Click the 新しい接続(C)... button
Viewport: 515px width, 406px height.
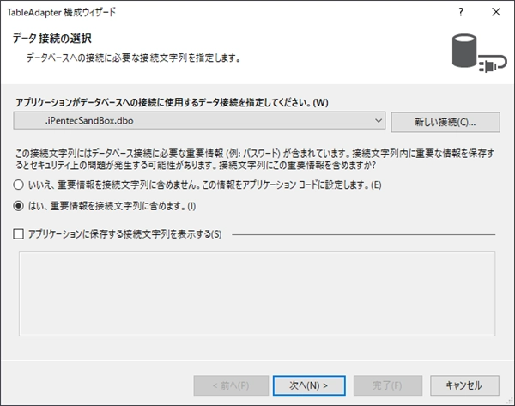(x=445, y=122)
